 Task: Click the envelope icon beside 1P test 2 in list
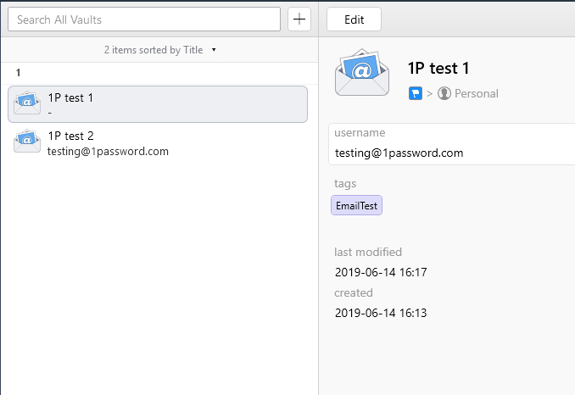[27, 141]
